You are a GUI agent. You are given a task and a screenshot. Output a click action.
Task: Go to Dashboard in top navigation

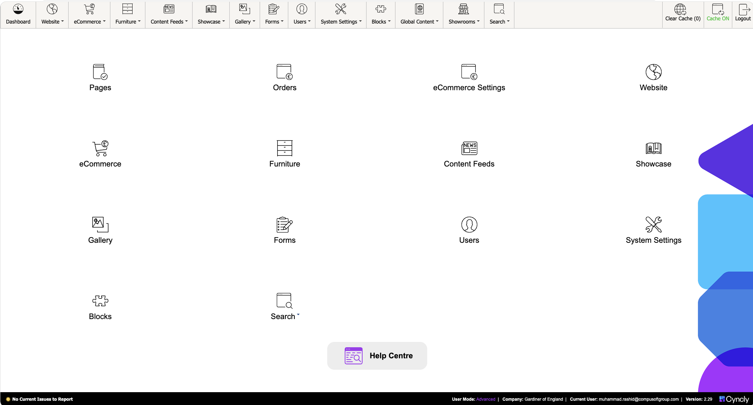click(x=18, y=15)
